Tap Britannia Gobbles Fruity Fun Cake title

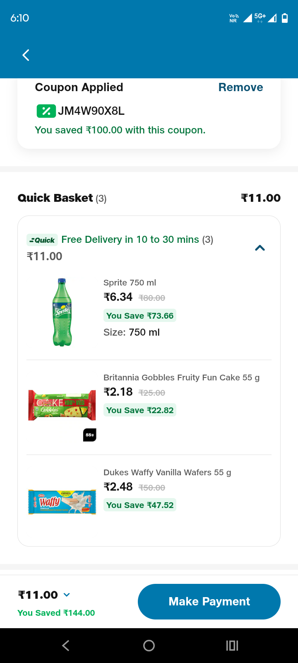pos(181,377)
